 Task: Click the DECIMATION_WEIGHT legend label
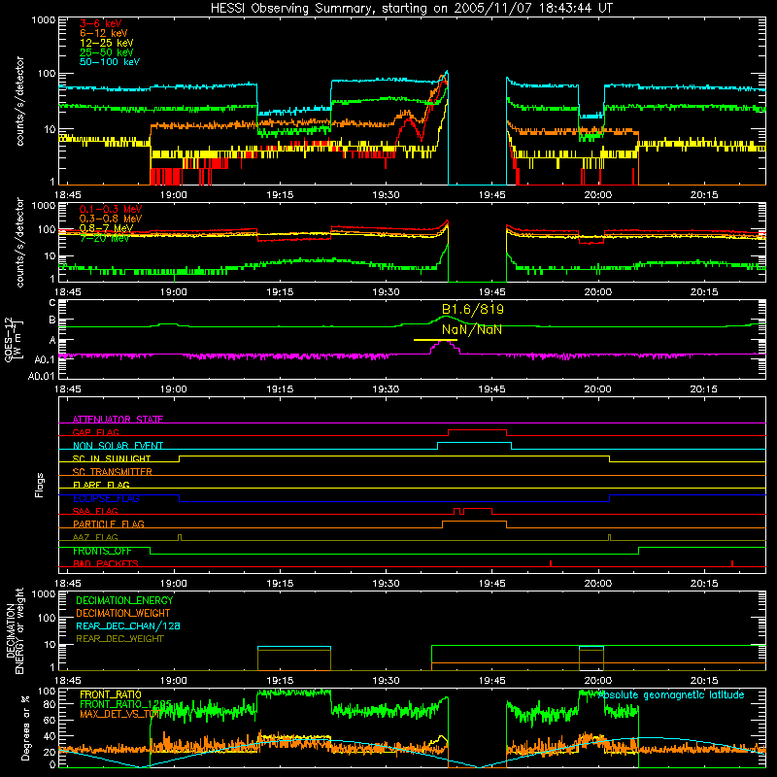(x=123, y=613)
